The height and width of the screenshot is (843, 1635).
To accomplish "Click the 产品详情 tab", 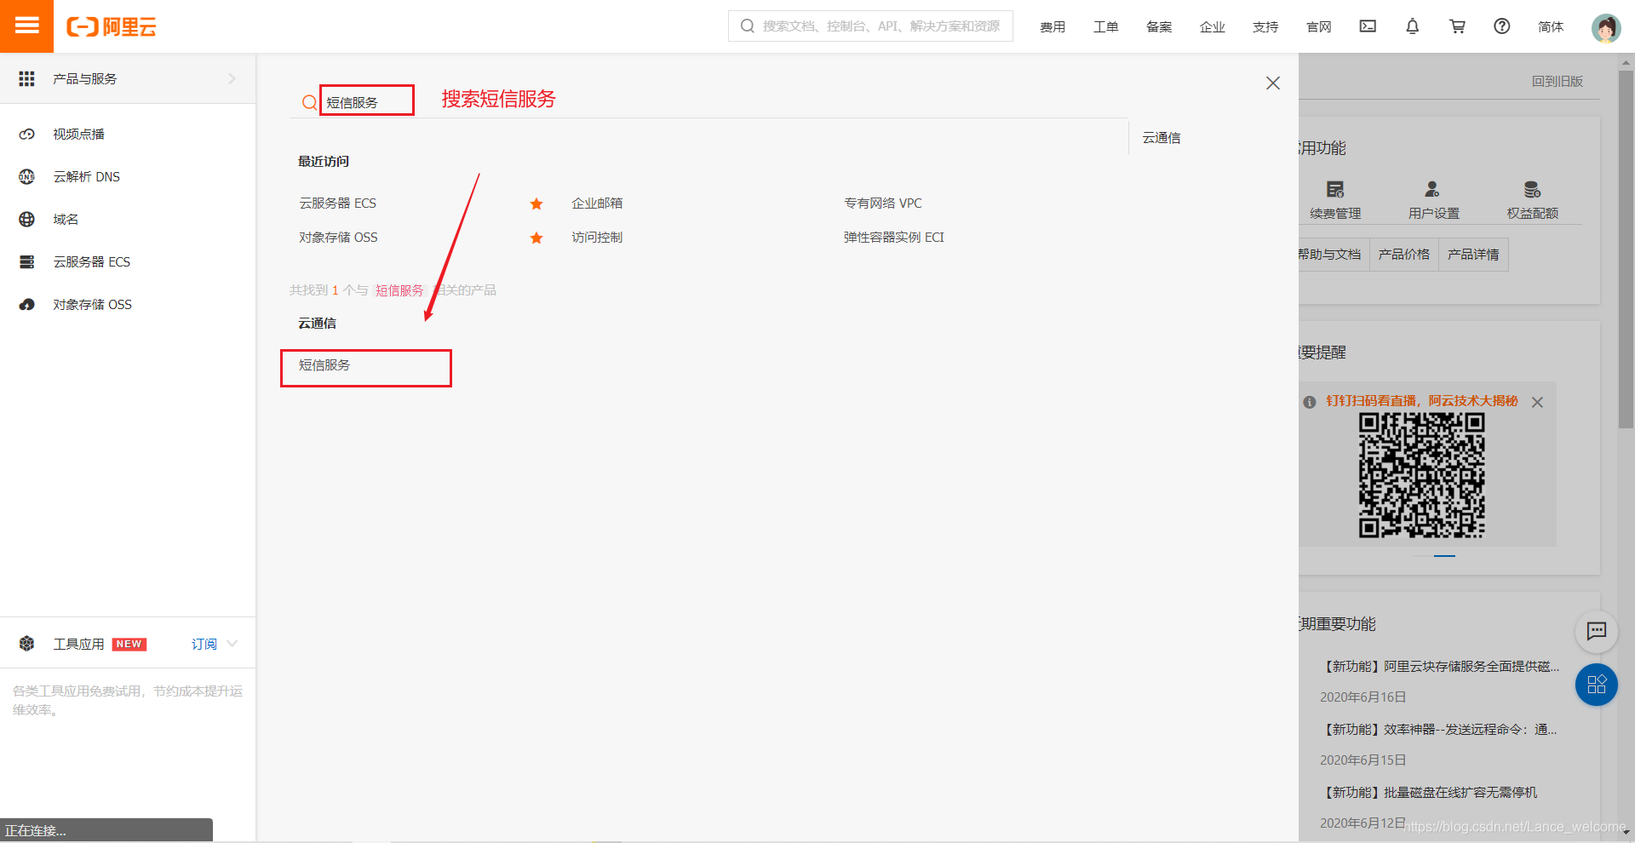I will [1473, 254].
